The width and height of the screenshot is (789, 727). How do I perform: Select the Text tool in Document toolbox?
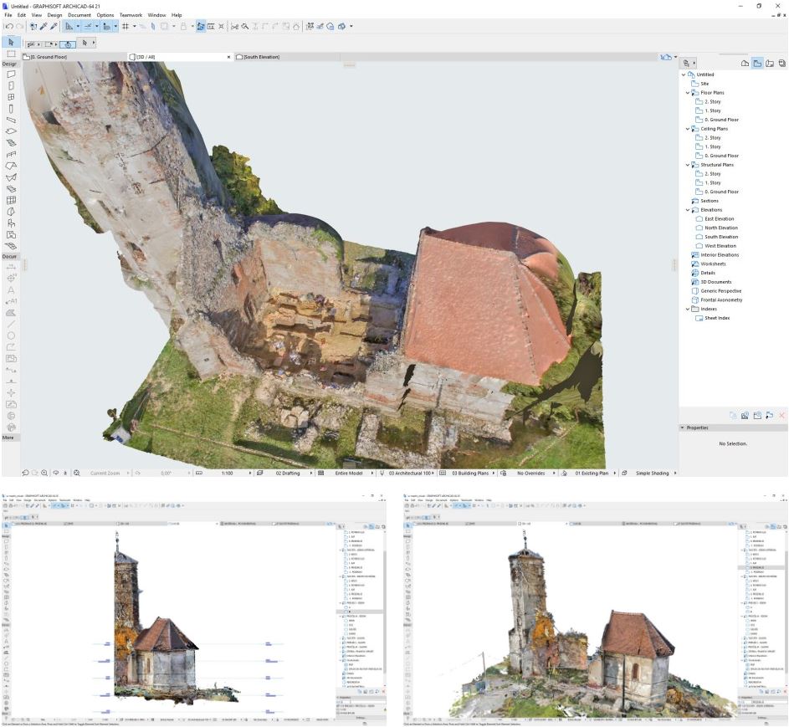click(x=11, y=289)
